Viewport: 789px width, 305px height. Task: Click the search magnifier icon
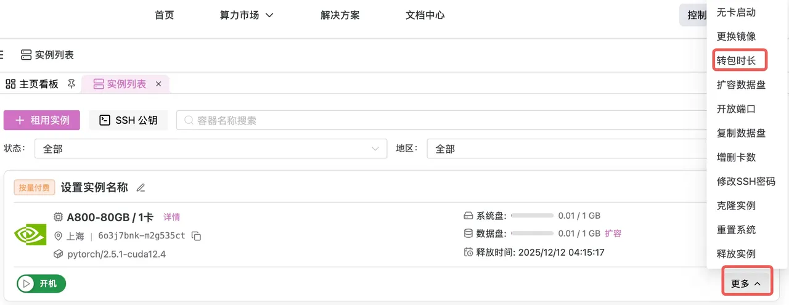click(189, 121)
